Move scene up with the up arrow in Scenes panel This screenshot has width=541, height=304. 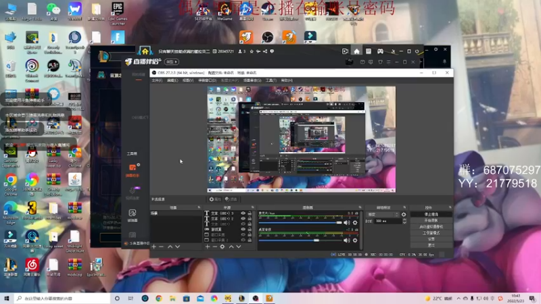click(x=170, y=247)
